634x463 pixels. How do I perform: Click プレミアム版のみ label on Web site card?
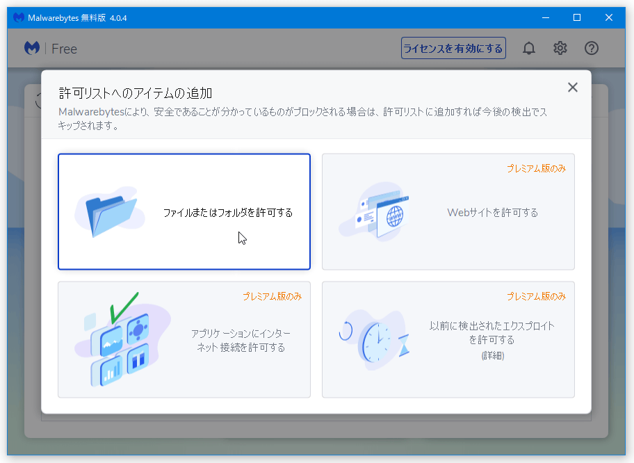point(536,168)
